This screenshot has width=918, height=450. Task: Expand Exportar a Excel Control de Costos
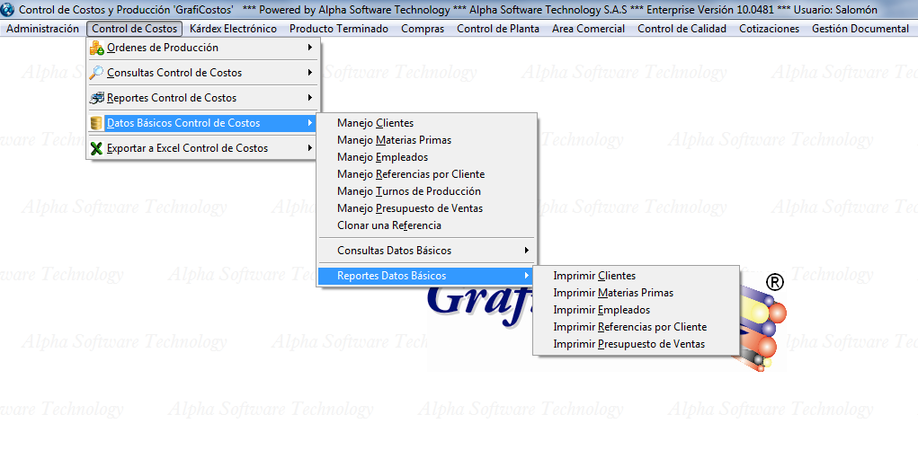point(310,148)
